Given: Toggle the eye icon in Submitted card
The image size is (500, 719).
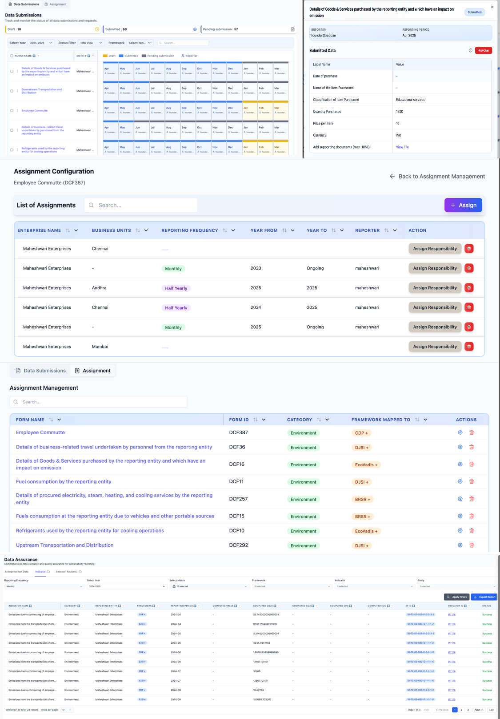Looking at the screenshot, I should pyautogui.click(x=195, y=29).
